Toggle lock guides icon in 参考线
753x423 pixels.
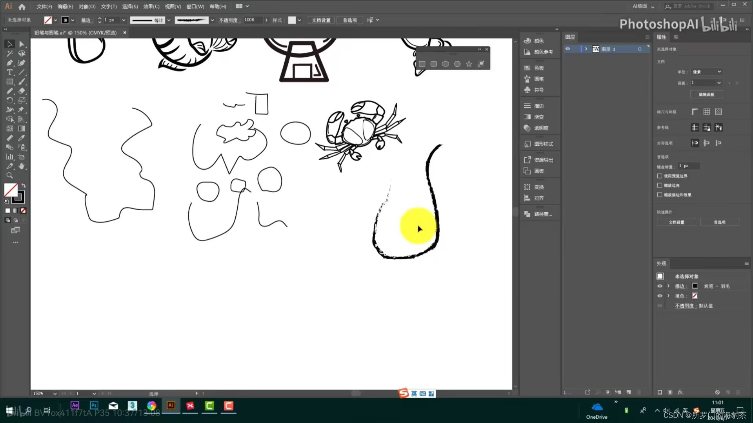[706, 127]
